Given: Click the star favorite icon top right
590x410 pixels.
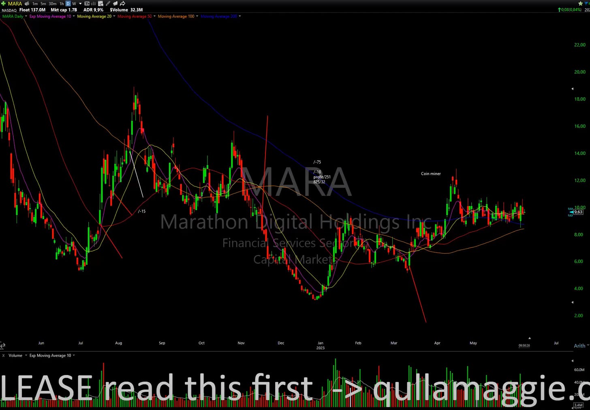Looking at the screenshot, I should click(580, 3).
